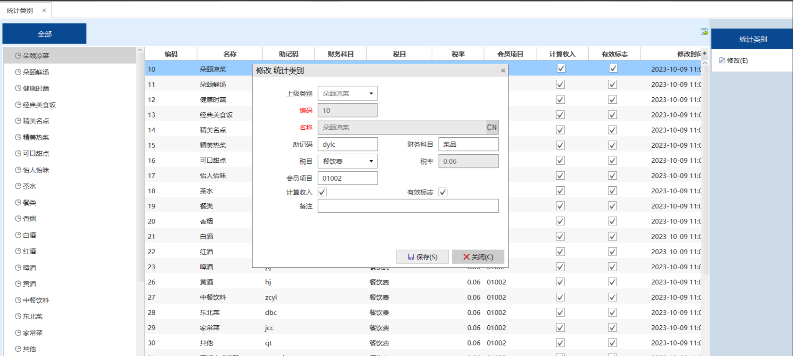Click the clock icon beside 茶水
Viewport: 793px width, 356px height.
point(18,186)
